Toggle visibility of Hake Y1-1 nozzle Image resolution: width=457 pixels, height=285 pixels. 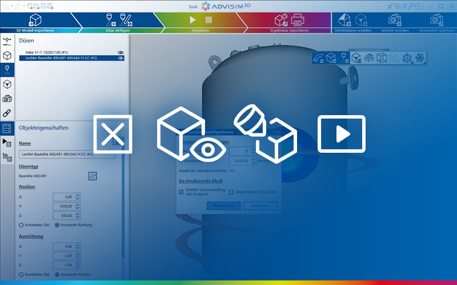pos(121,52)
